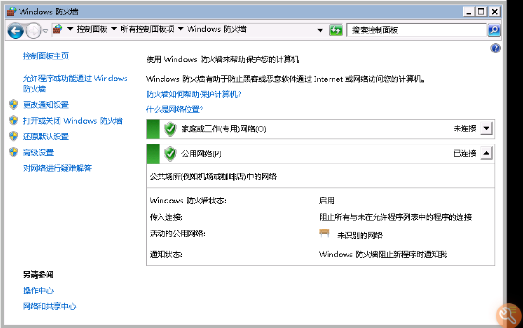Viewport: 523px width, 328px height.
Task: Open help with blue question mark icon
Action: coord(496,48)
